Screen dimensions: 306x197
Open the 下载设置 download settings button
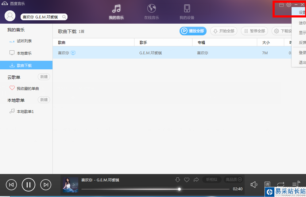(282, 31)
